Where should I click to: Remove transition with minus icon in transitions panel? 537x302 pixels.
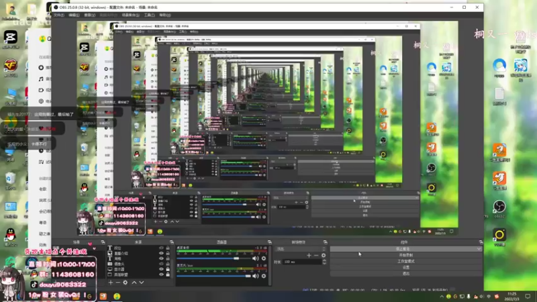point(316,256)
